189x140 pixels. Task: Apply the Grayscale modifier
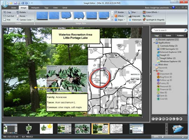click(134, 16)
